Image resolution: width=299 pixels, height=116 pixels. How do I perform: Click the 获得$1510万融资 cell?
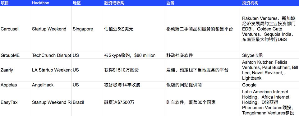pyautogui.click(x=134, y=70)
